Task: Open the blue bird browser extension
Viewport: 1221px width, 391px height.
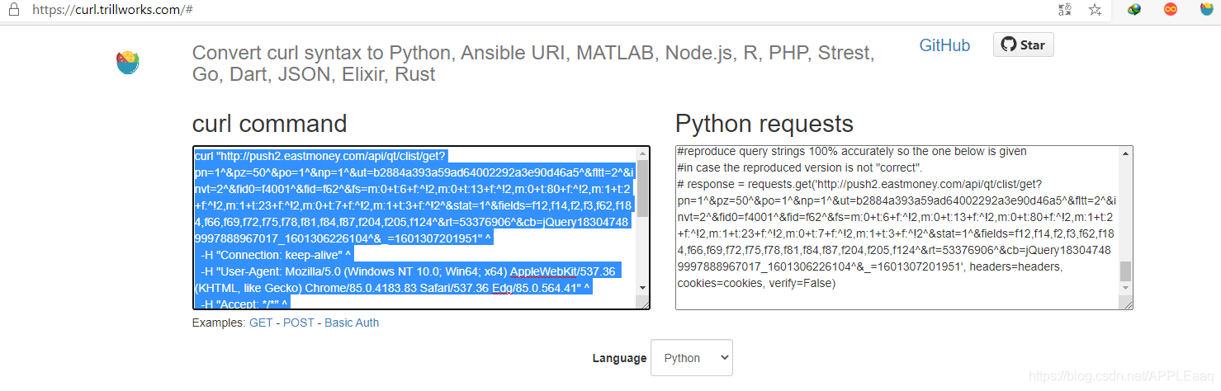Action: [1206, 10]
